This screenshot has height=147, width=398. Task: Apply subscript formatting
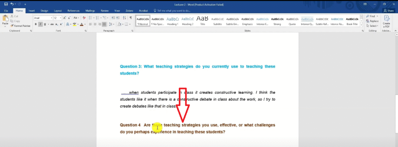tap(57, 24)
